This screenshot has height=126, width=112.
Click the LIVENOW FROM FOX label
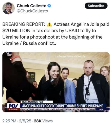click(x=32, y=102)
